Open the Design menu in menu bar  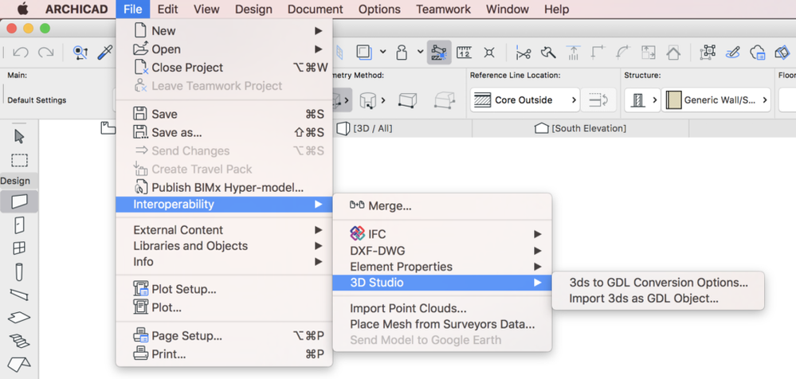pyautogui.click(x=253, y=10)
